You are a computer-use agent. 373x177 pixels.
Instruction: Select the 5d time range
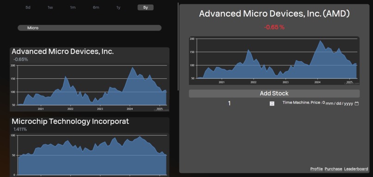pos(28,7)
